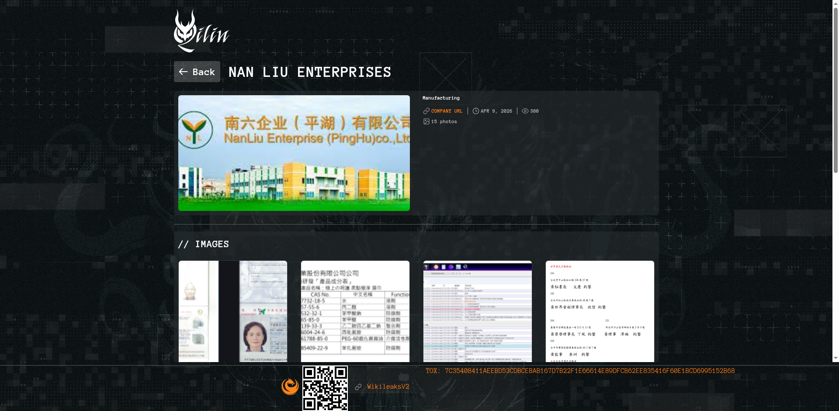Image resolution: width=839 pixels, height=411 pixels.
Task: Open the WikileaksV2 footer link
Action: [x=388, y=387]
